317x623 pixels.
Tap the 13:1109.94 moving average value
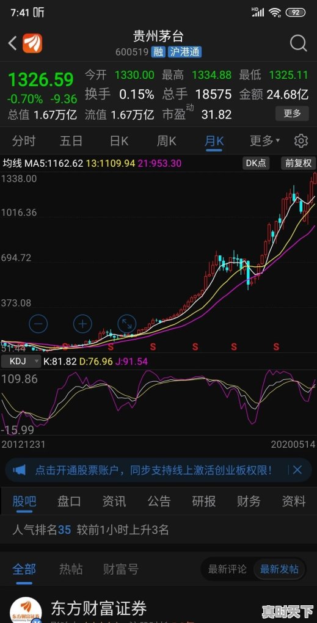tap(110, 163)
